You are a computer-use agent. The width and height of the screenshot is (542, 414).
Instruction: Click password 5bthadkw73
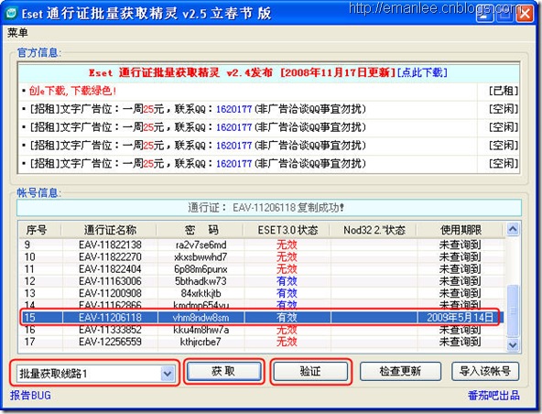(201, 281)
